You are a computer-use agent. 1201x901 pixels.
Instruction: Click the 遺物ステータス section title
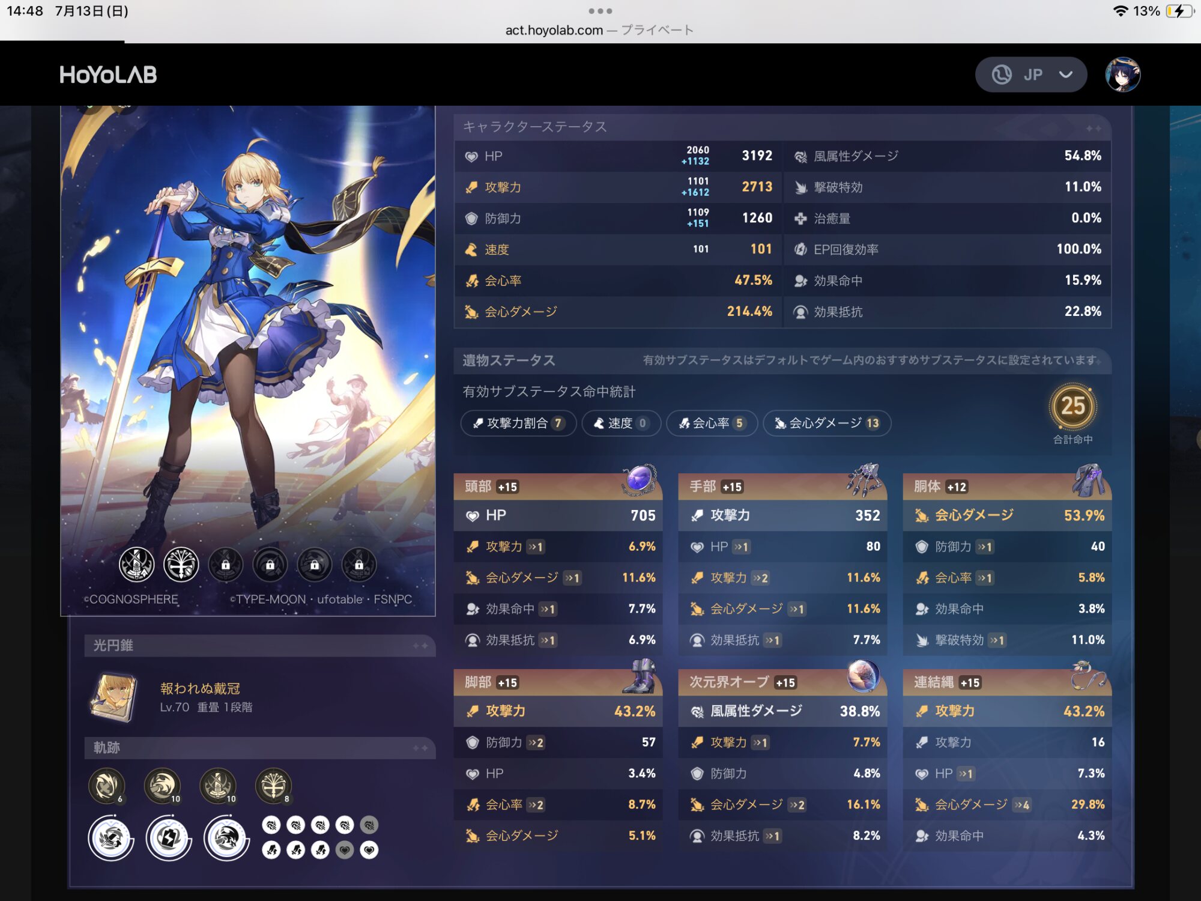click(509, 360)
